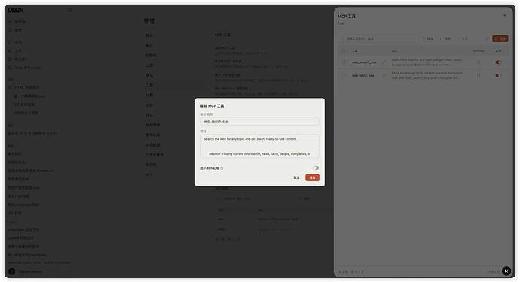Open the filter dropdown in the MCP tools panel
Screen dimensions: 520x282
point(427,38)
